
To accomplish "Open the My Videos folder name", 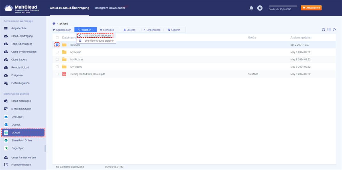I will [76, 67].
